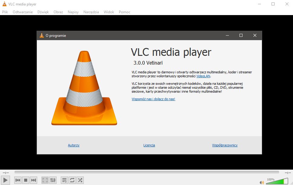Follow the VideoLAN link
293x185 pixels.
(203, 76)
